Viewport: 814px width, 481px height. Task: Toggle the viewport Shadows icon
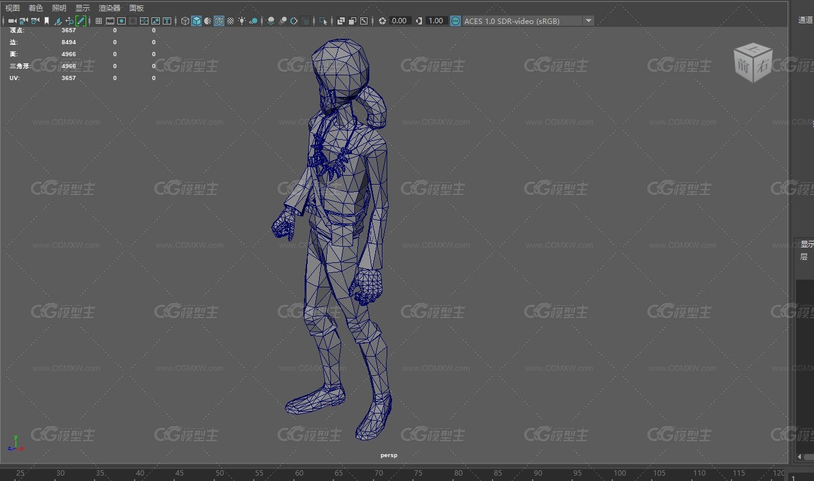(254, 21)
